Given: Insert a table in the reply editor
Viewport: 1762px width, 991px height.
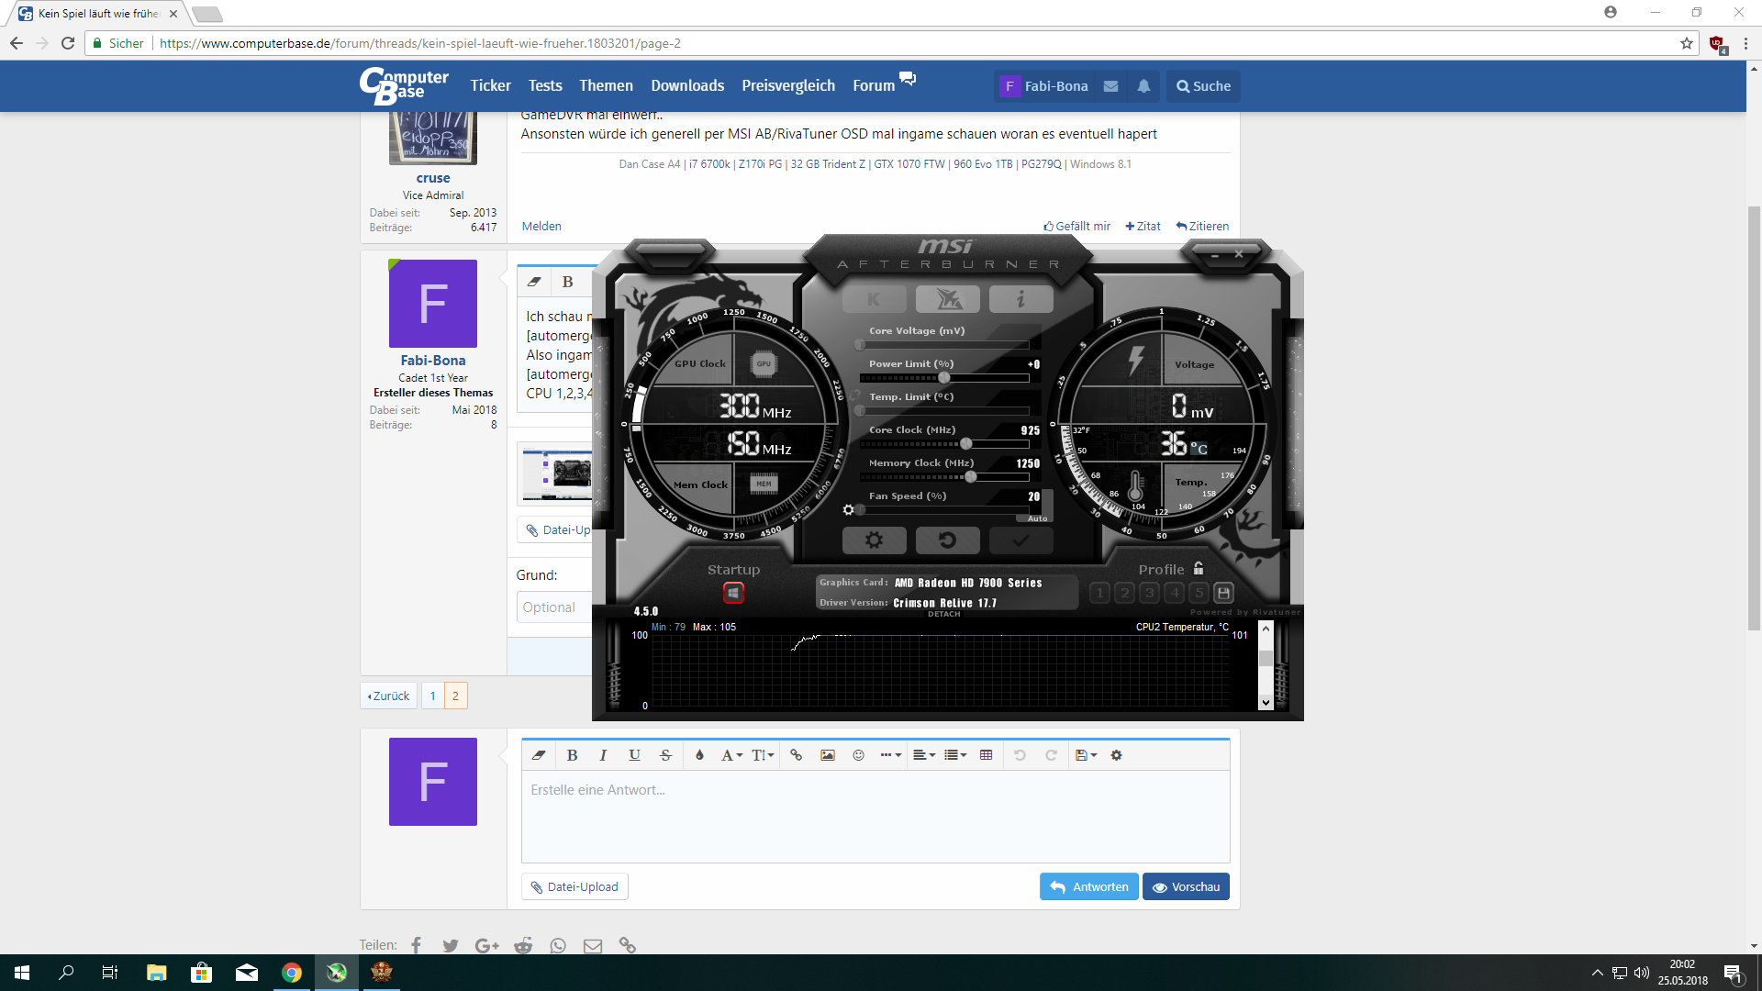Looking at the screenshot, I should click(986, 755).
